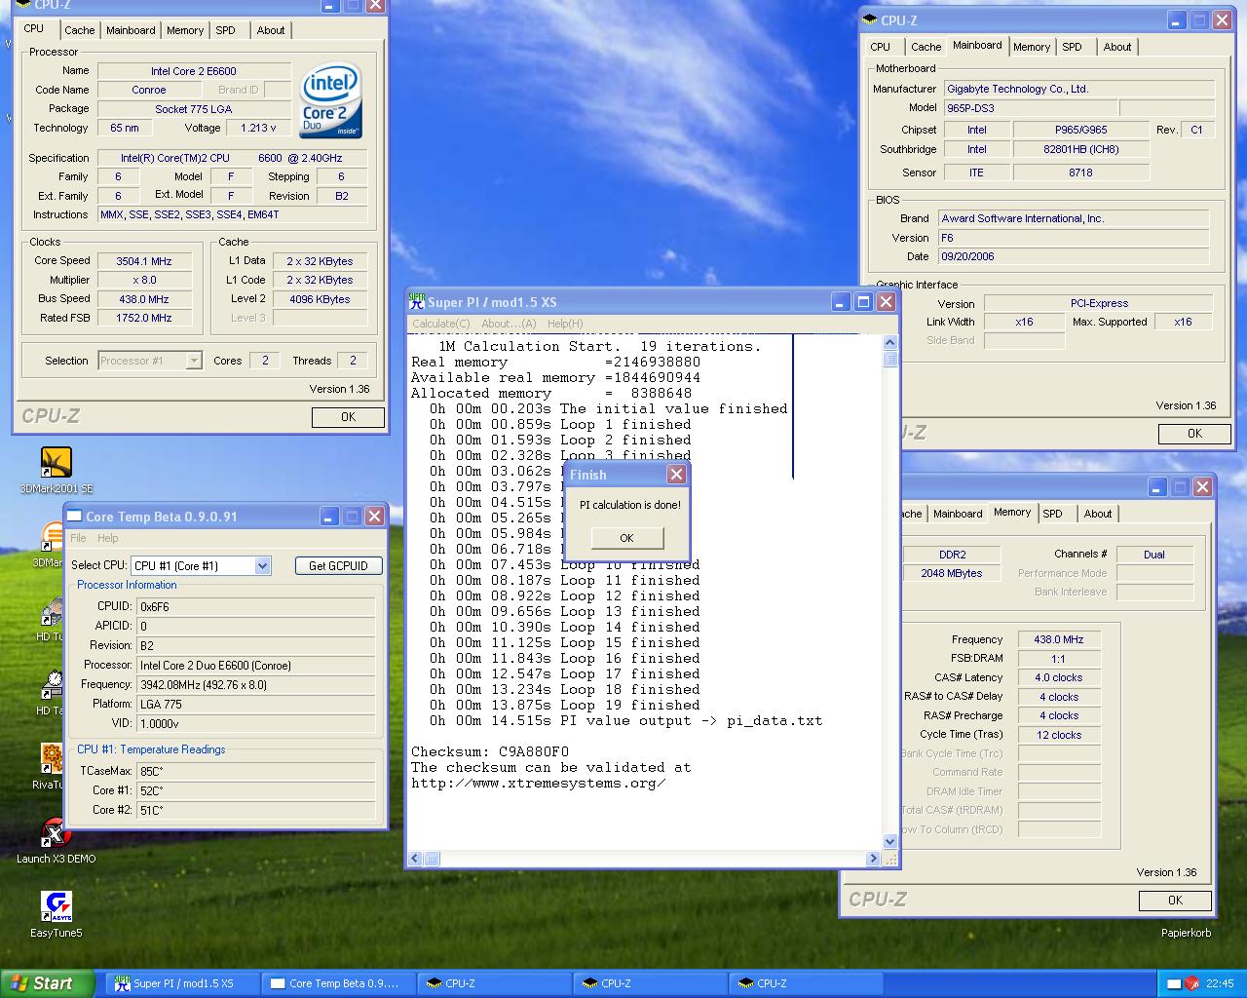Open the RivaTuner desktop icon
Viewport: 1247px width, 998px height.
51,758
